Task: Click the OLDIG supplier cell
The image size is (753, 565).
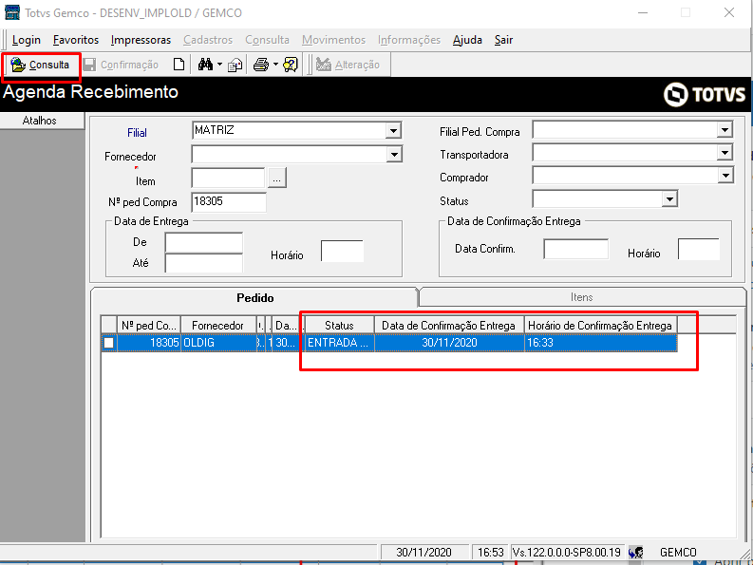Action: point(218,343)
